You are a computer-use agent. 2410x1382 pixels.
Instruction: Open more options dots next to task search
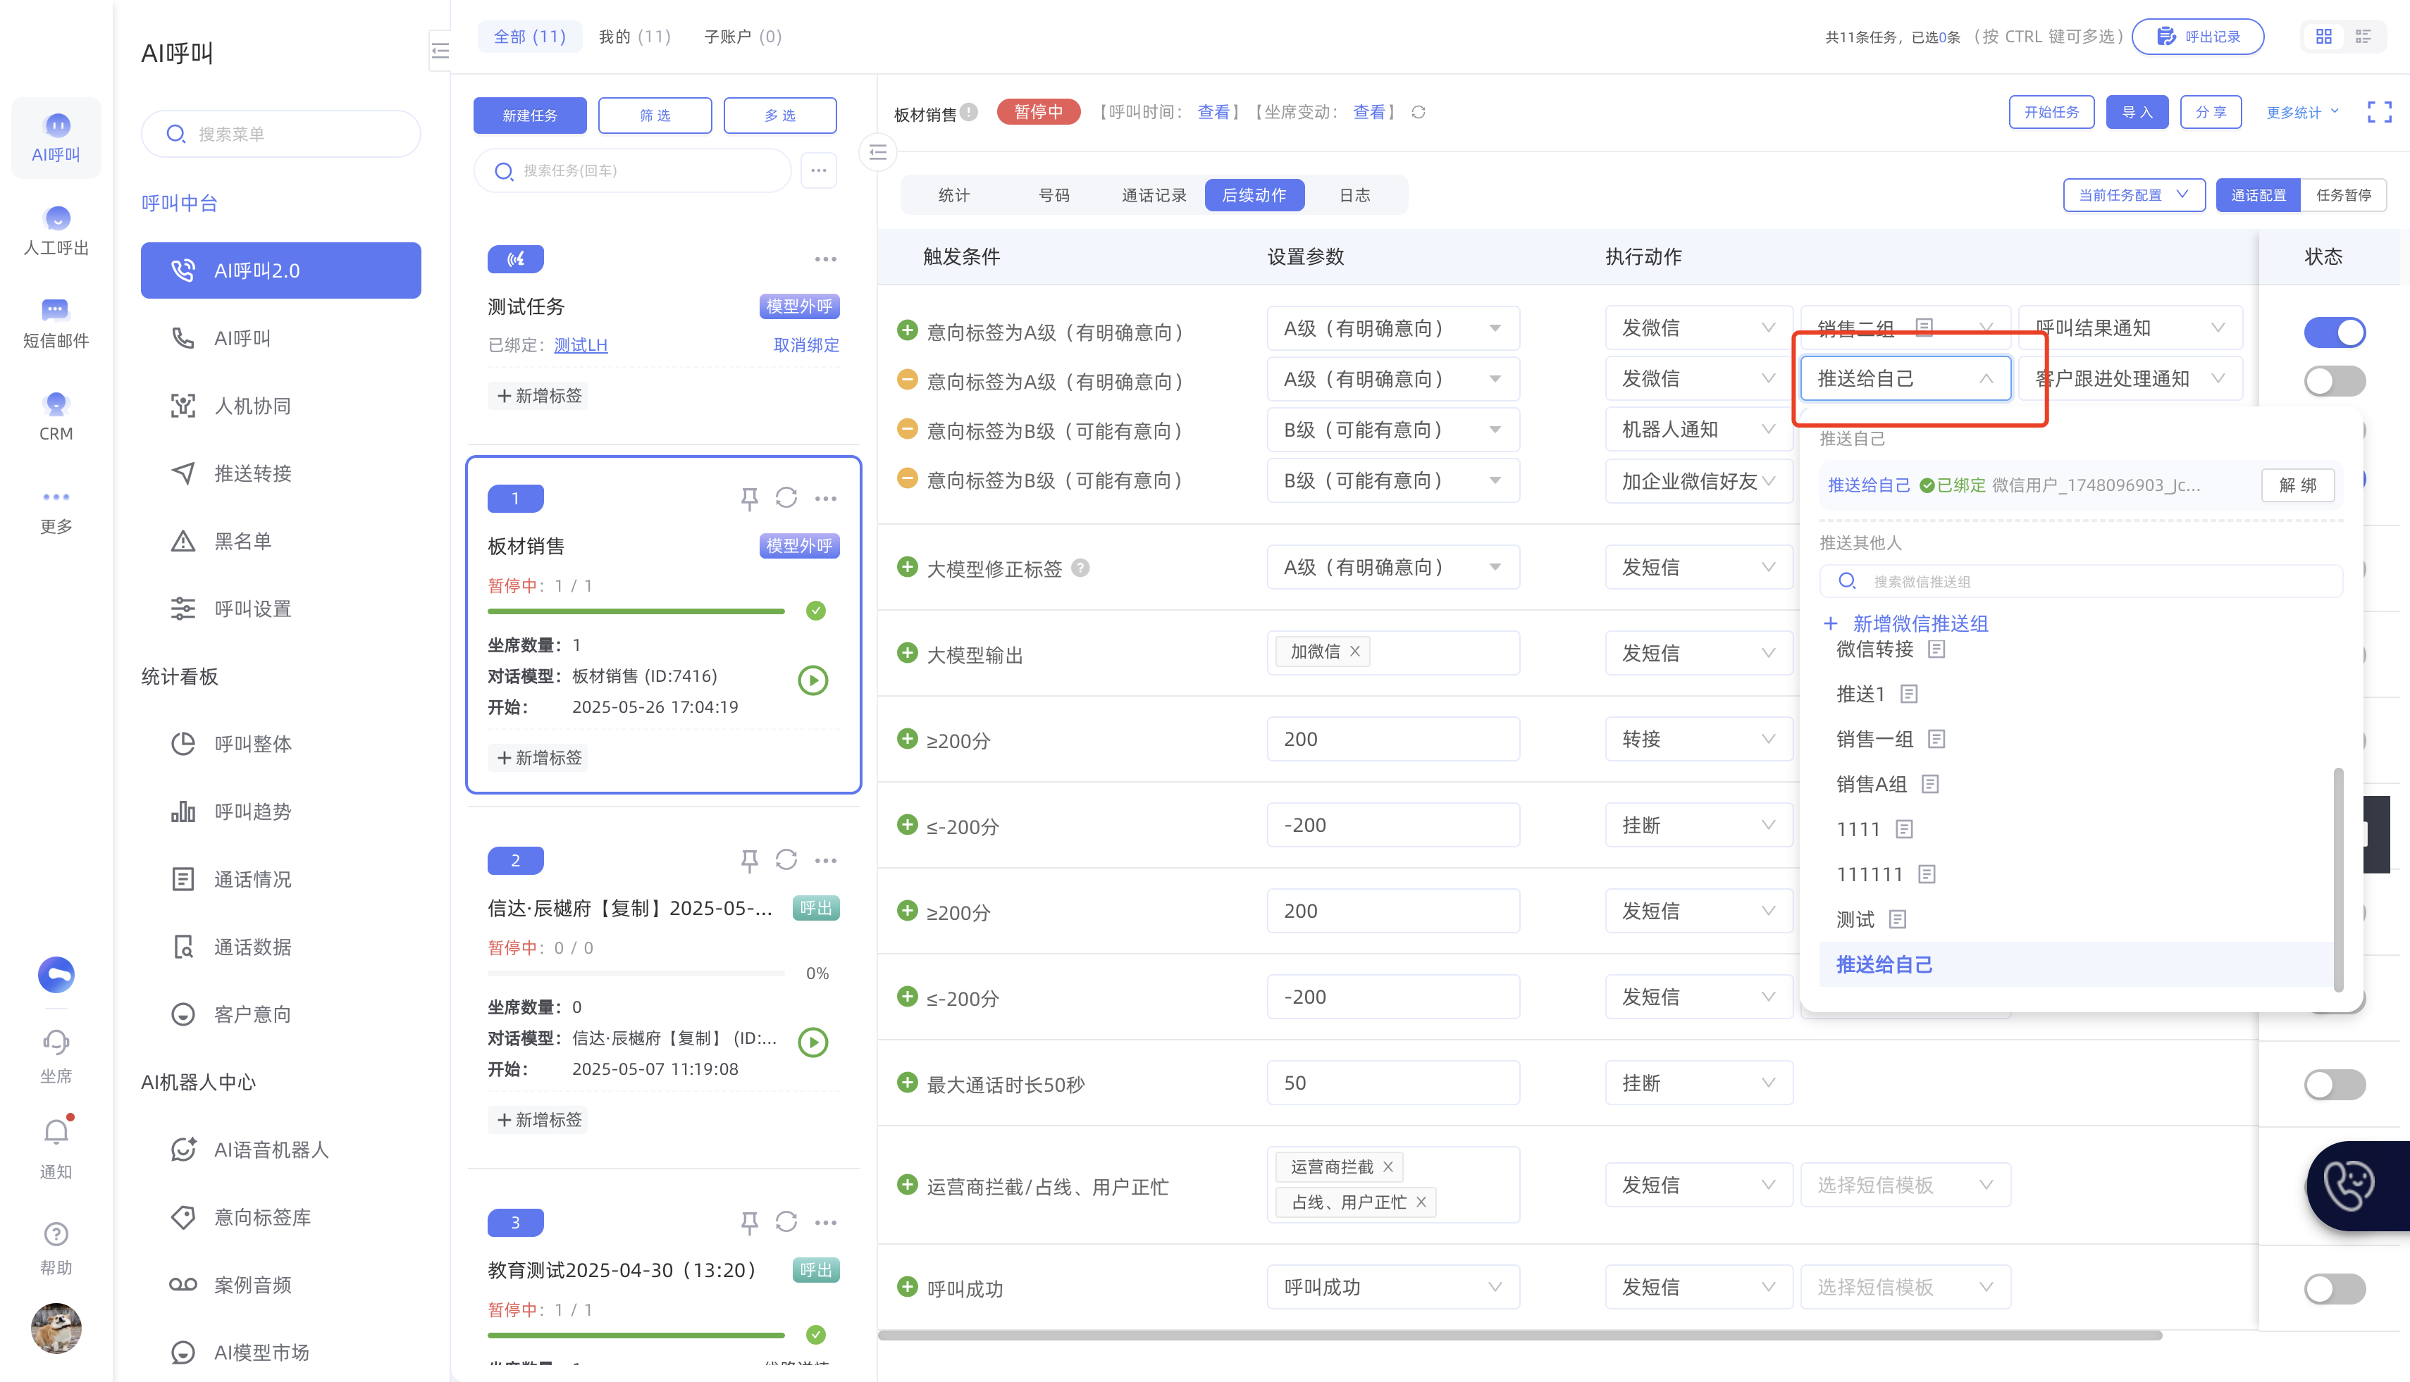pyautogui.click(x=819, y=171)
